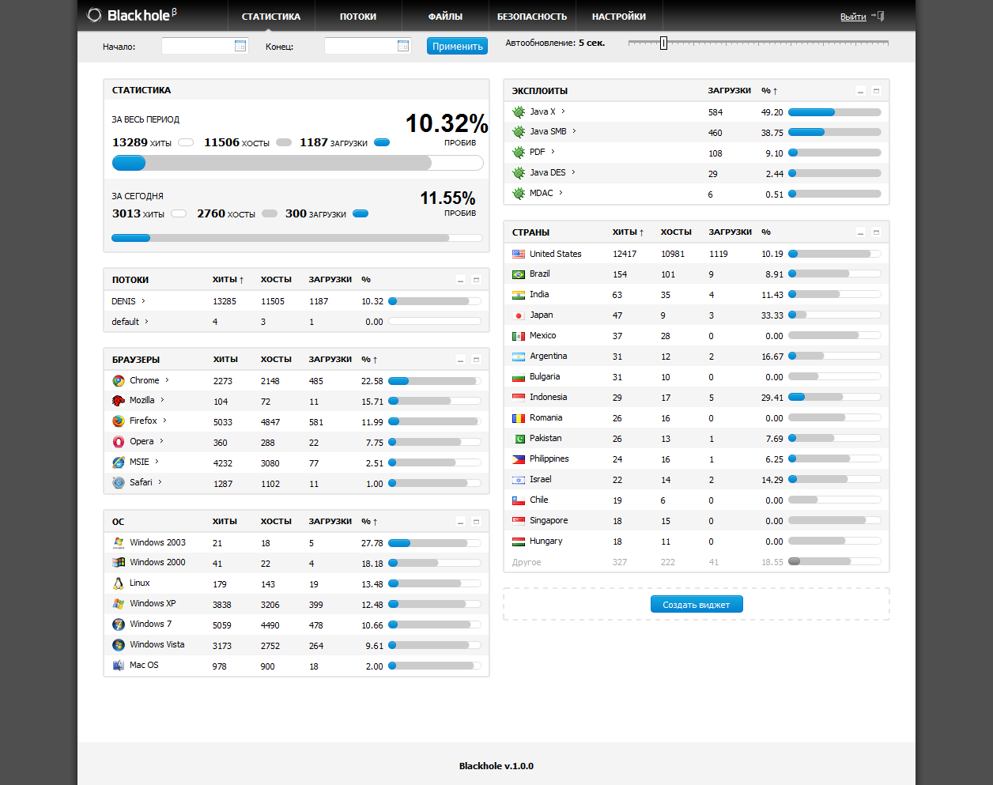Click into the Начало date input field
Screen dimensions: 993x785
tap(197, 46)
